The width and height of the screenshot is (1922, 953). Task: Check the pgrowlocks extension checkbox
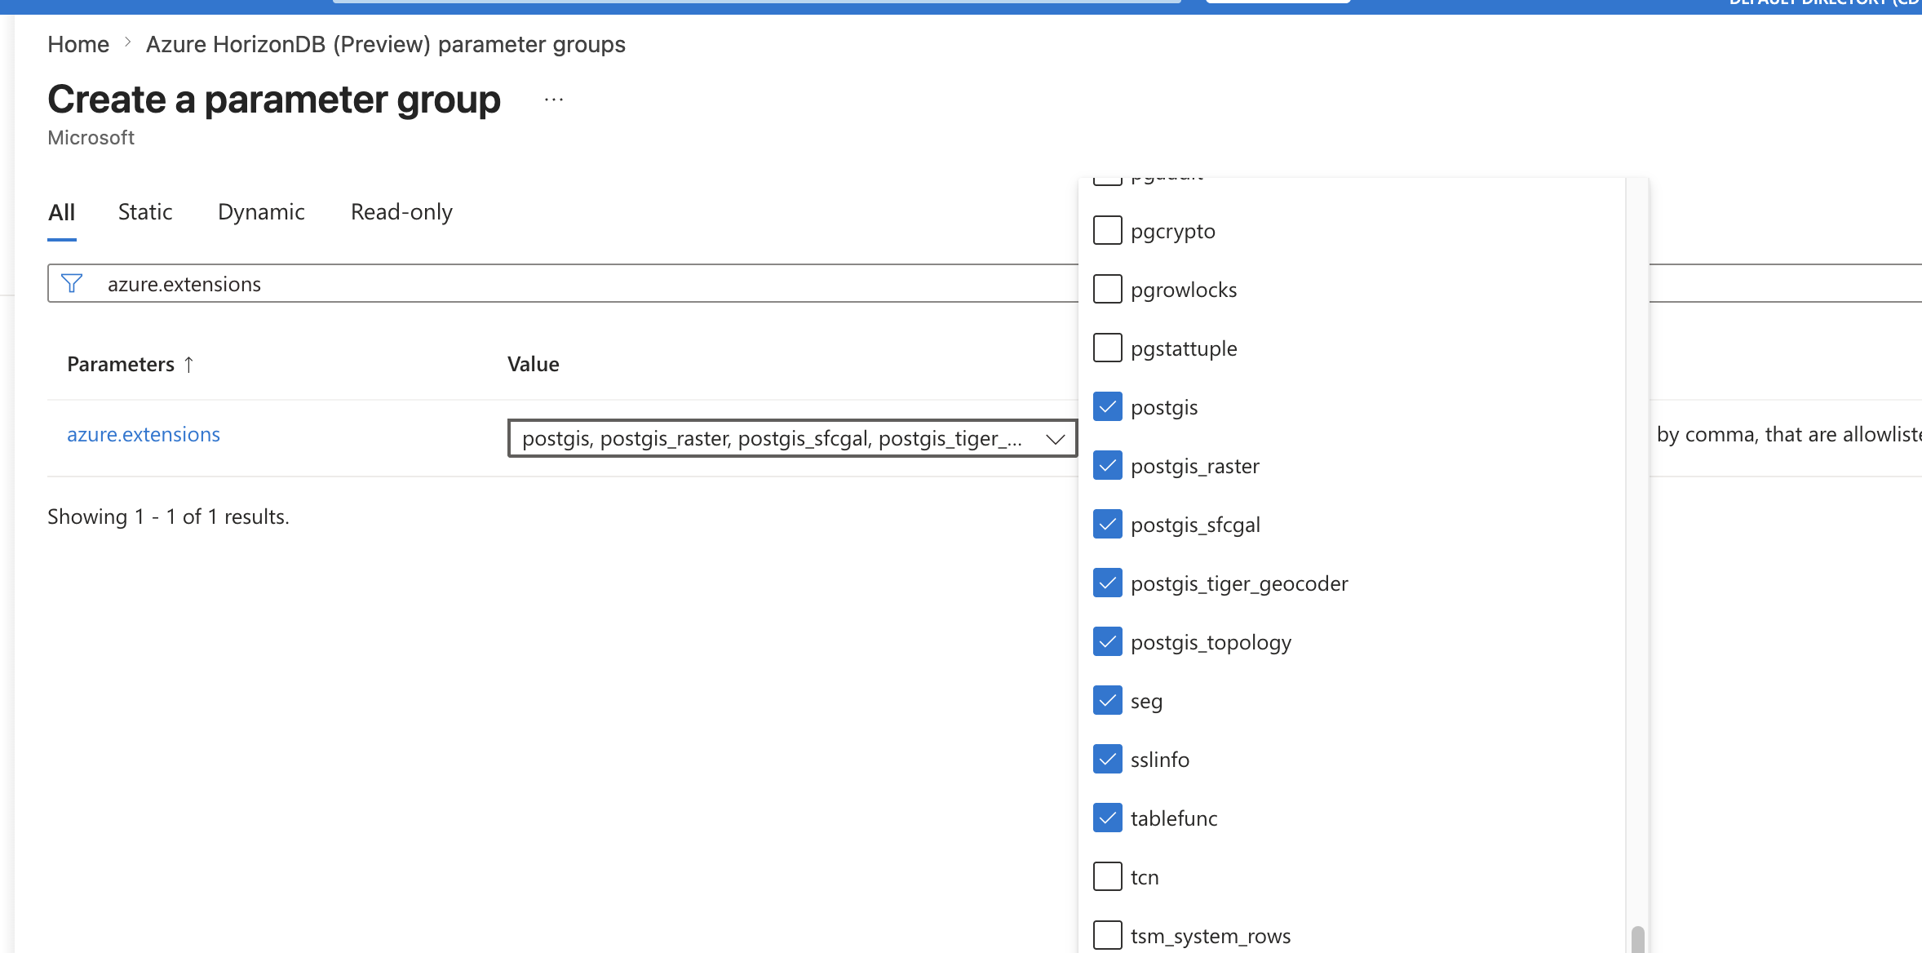(x=1107, y=289)
